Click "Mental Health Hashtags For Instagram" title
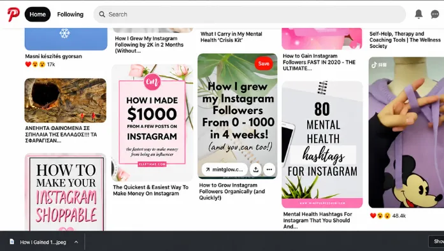This screenshot has width=444, height=251. [x=317, y=220]
